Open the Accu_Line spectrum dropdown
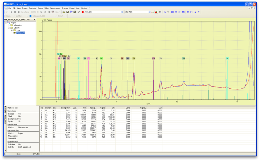The height and width of the screenshot is (161, 260). click(x=122, y=12)
